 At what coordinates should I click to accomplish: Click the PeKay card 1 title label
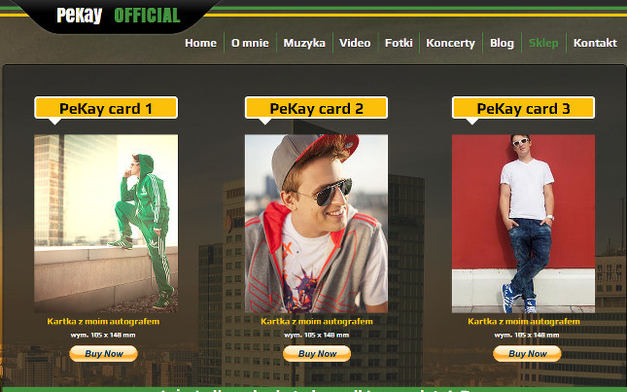[x=106, y=108]
